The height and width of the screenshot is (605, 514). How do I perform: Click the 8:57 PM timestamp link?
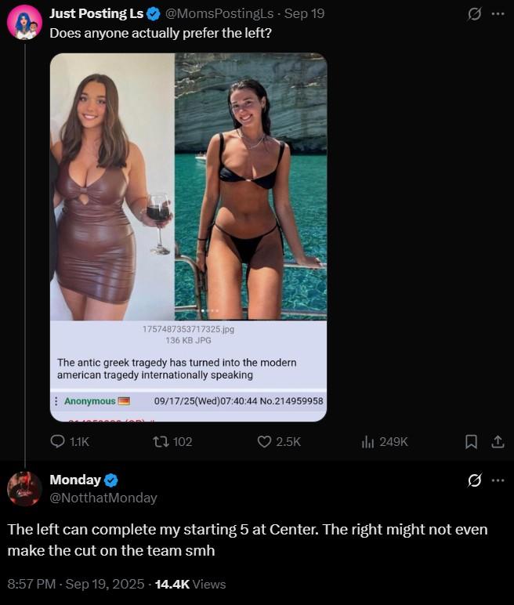tap(74, 584)
